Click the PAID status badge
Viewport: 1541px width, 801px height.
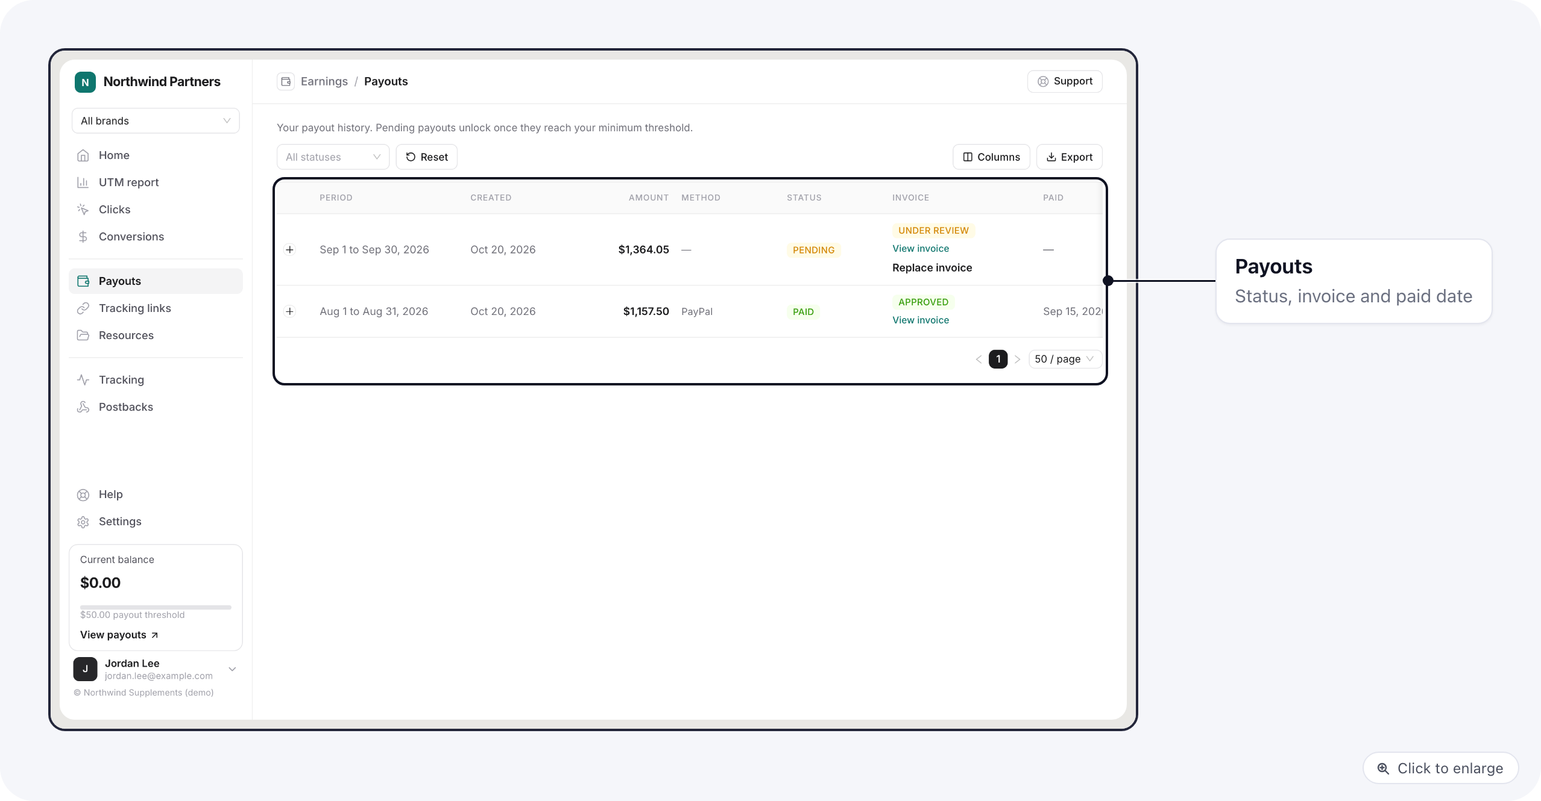[x=804, y=312]
